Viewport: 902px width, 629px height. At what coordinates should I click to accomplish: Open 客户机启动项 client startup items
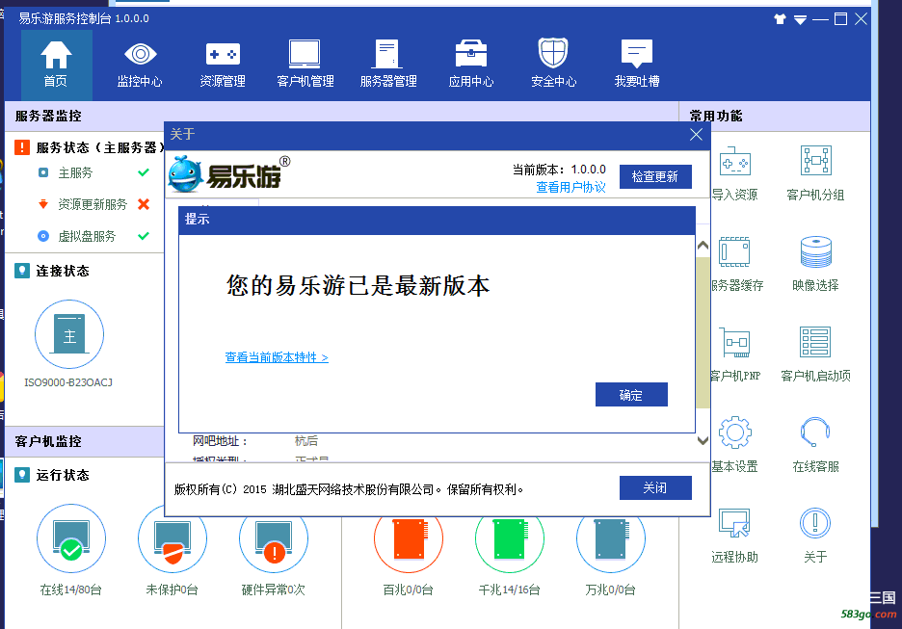click(815, 354)
